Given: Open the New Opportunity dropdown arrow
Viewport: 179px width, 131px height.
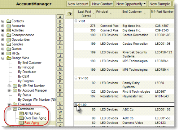Looking at the screenshot, I should coord(144,4).
